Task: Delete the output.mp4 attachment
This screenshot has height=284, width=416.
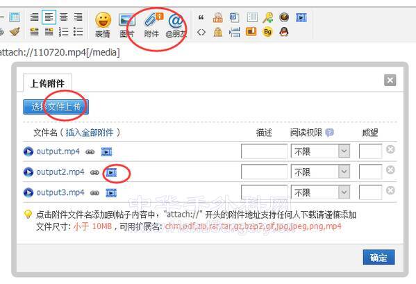Action: click(x=390, y=149)
